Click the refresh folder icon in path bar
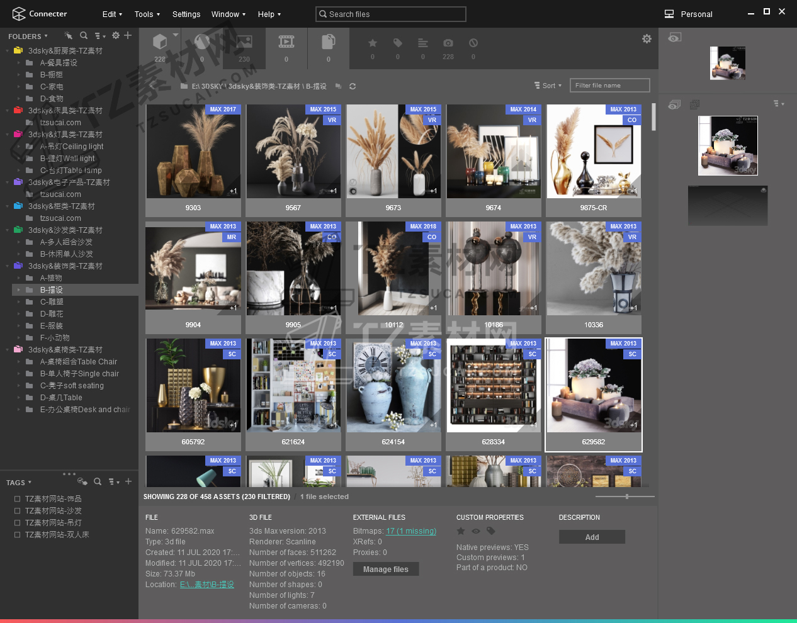Viewport: 797px width, 623px height. [x=353, y=86]
